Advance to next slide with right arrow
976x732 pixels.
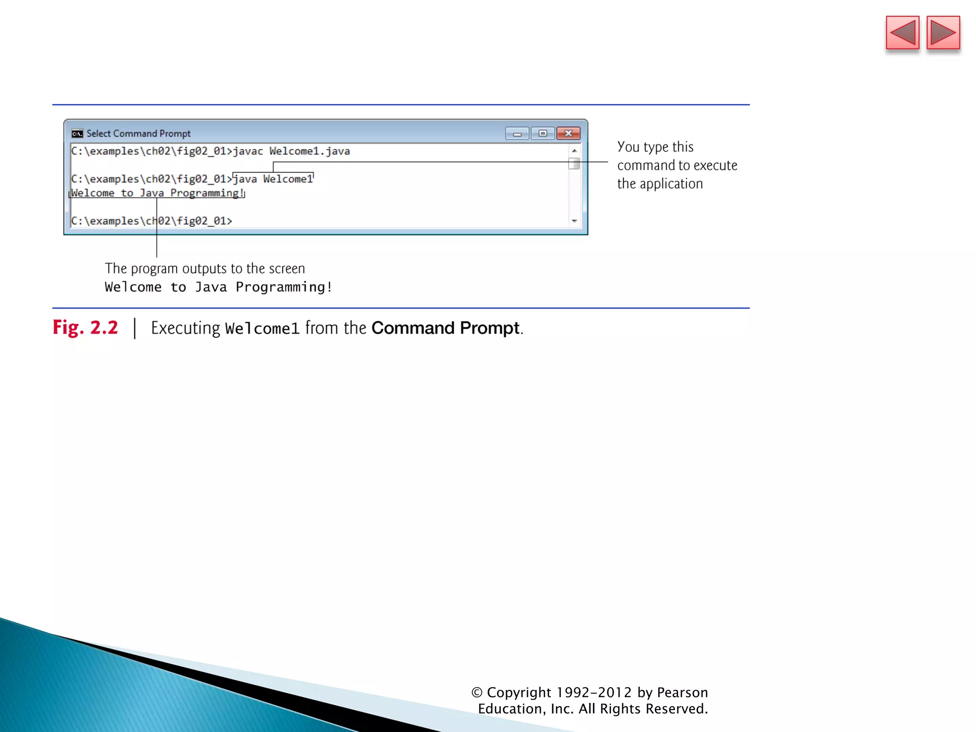943,33
